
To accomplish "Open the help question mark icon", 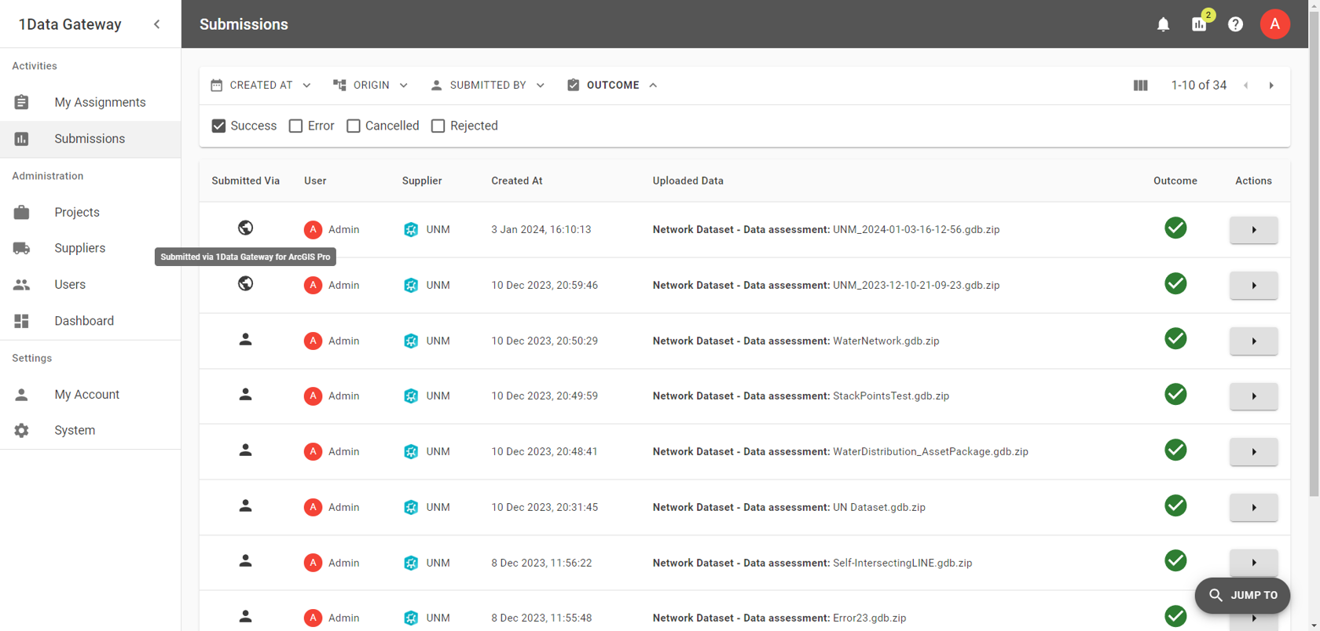I will coord(1235,24).
